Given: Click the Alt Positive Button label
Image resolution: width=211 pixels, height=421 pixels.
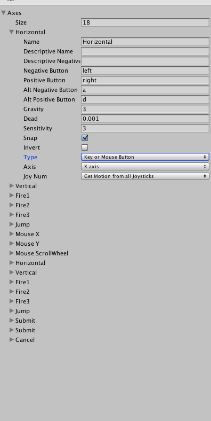Looking at the screenshot, I should pos(49,99).
